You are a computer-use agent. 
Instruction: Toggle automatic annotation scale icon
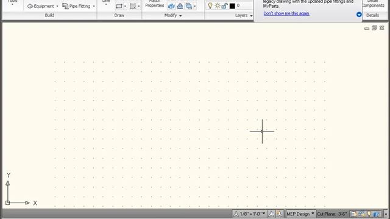point(279,214)
